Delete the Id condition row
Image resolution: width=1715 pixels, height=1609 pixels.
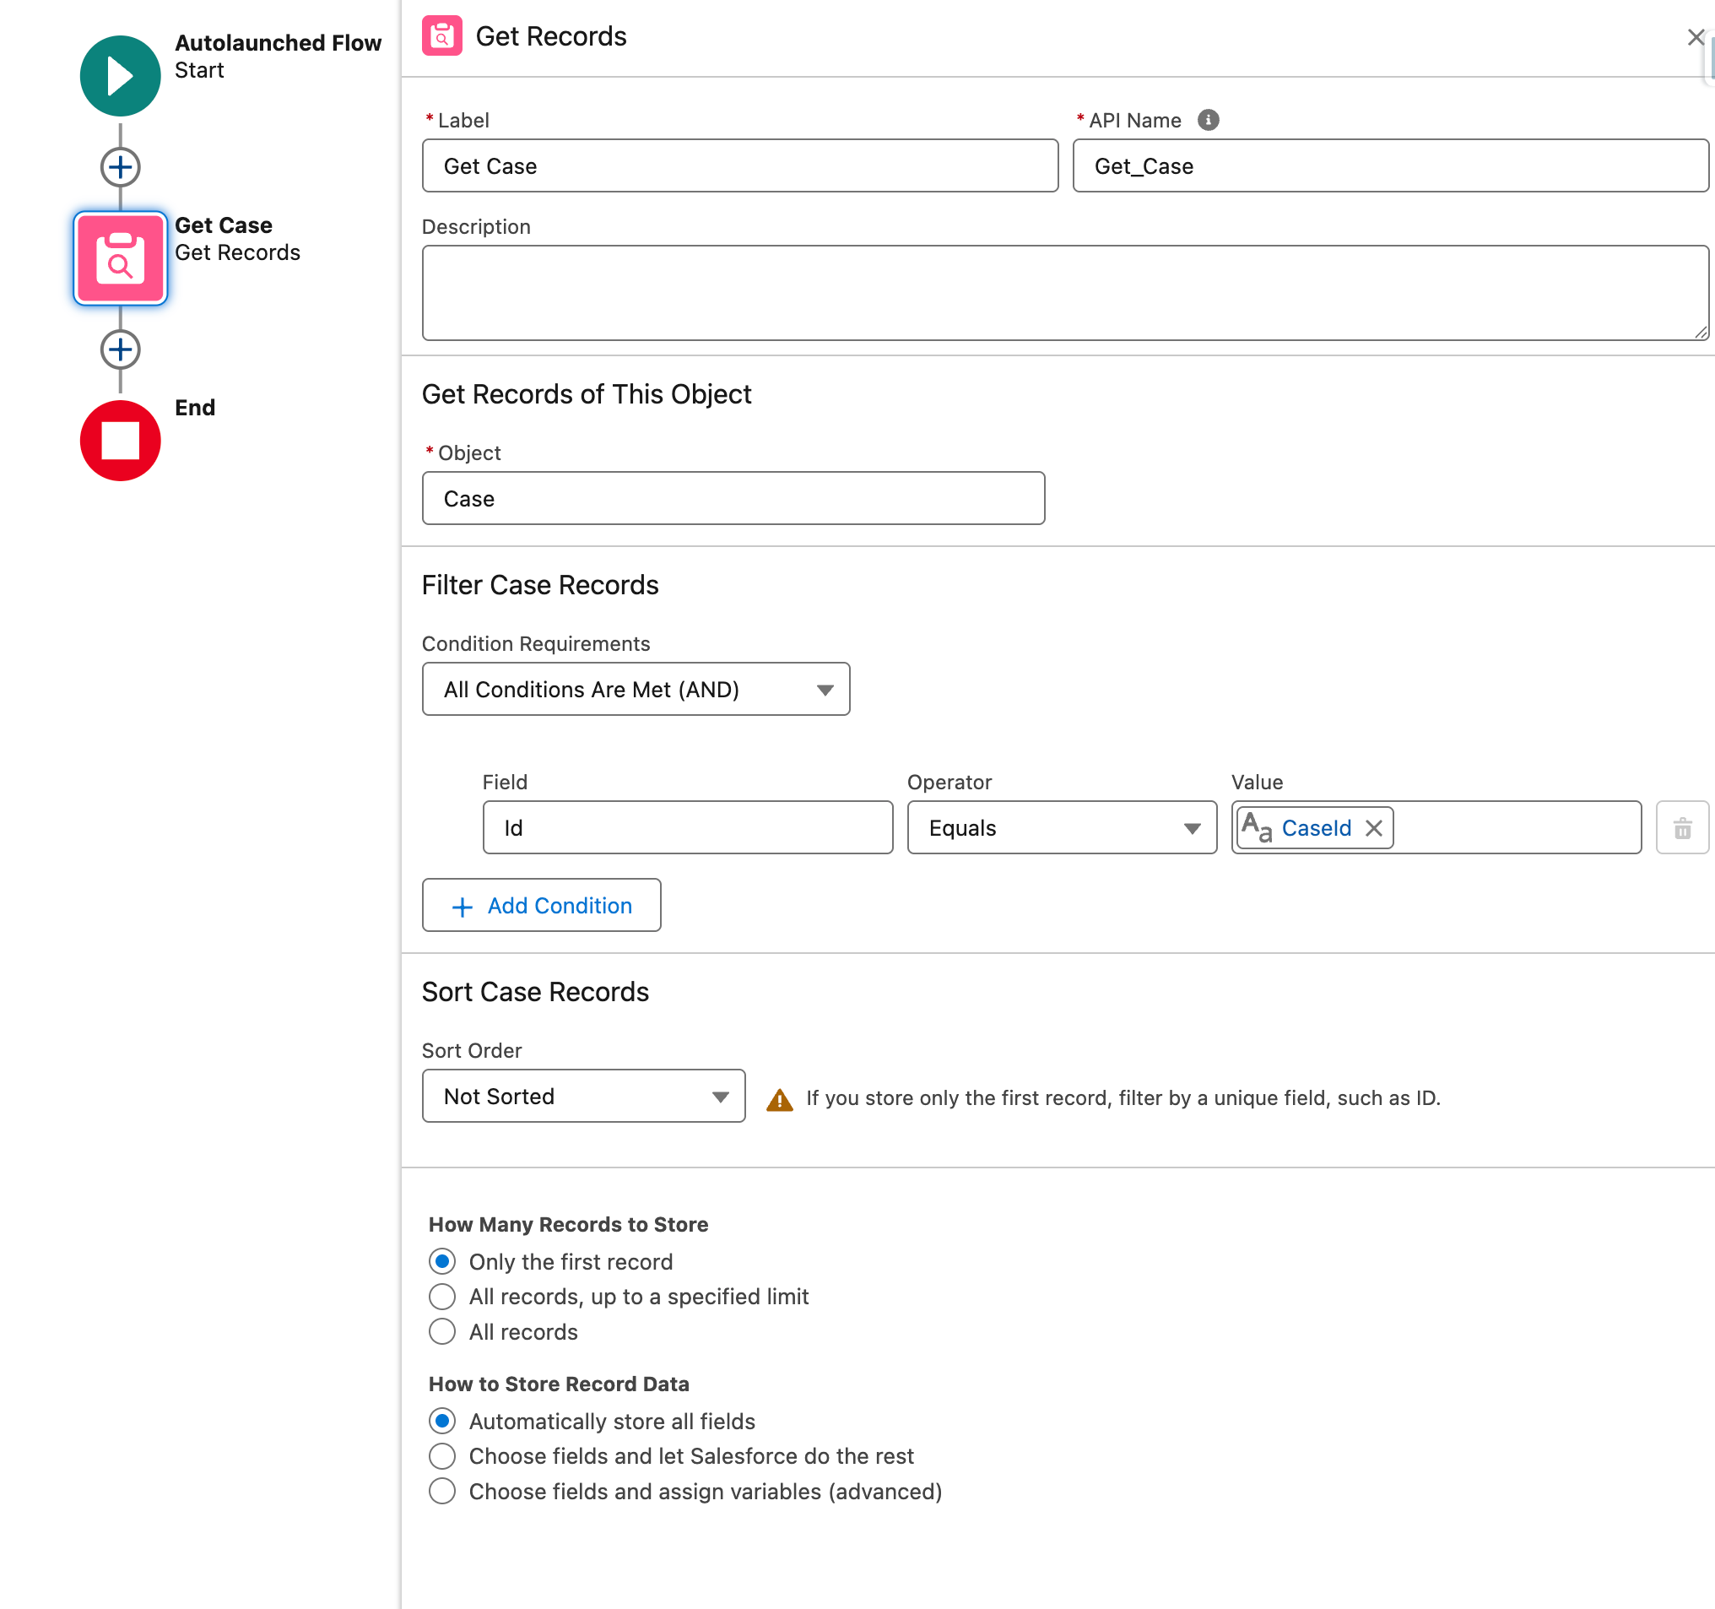(x=1681, y=828)
